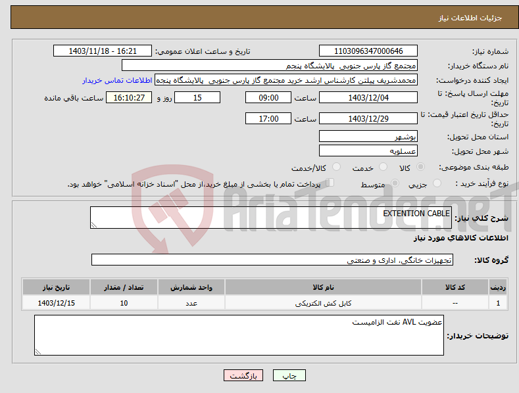This screenshot has height=393, width=519.
Task: Click the goods group field تجهیزات خانگی
Action: (272, 260)
